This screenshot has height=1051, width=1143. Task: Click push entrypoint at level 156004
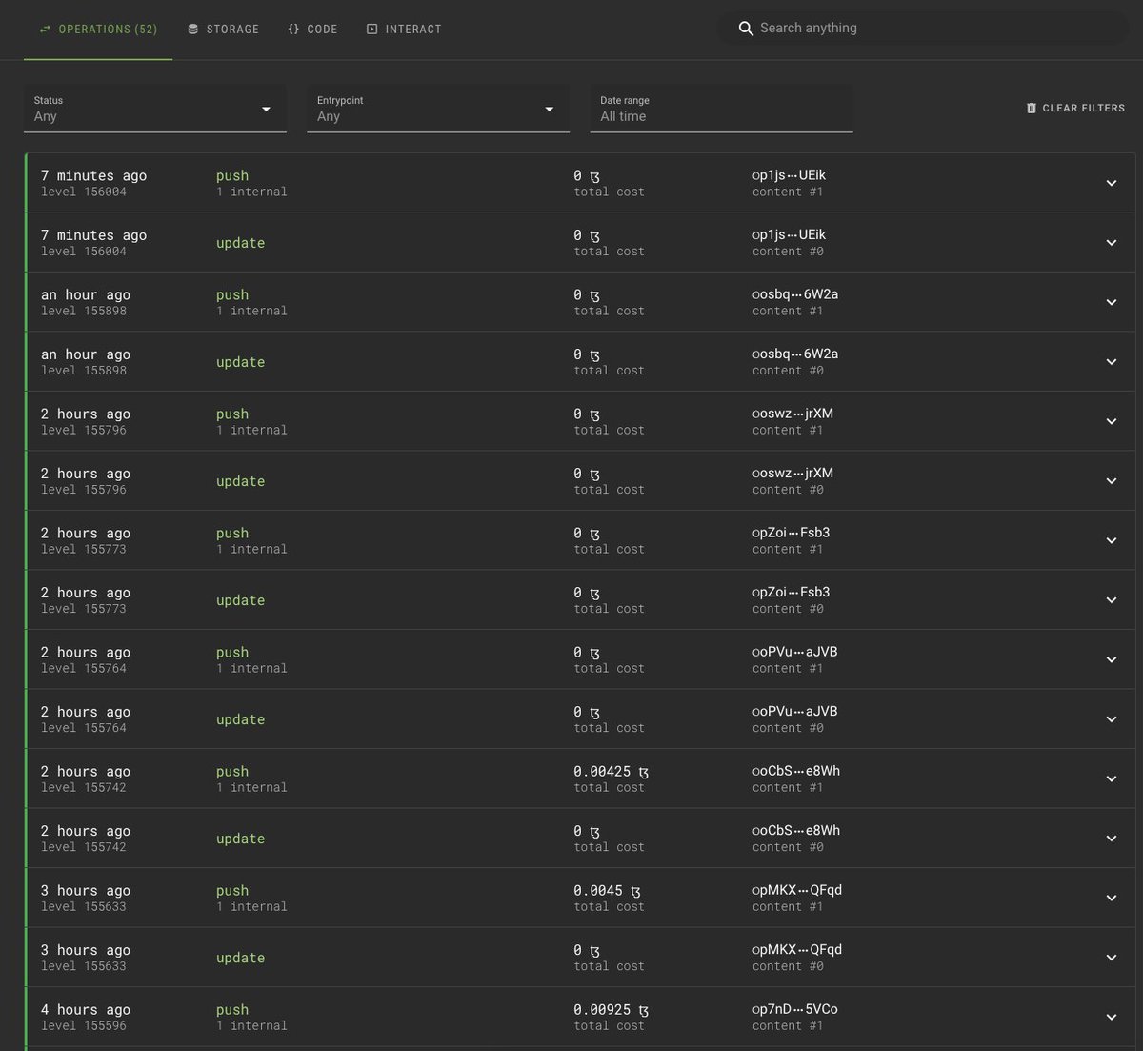point(232,176)
